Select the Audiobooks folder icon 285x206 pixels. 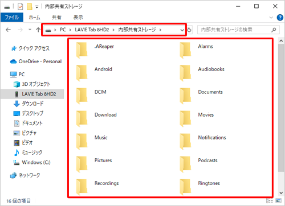coord(185,73)
